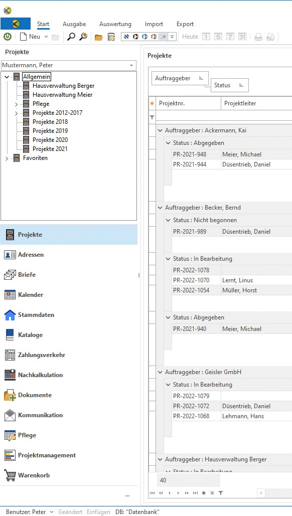Open the Neu button dropdown arrow
292x516 pixels.
click(x=46, y=37)
